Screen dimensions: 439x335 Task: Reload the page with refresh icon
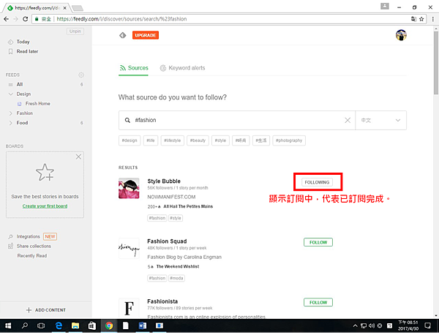click(x=25, y=19)
